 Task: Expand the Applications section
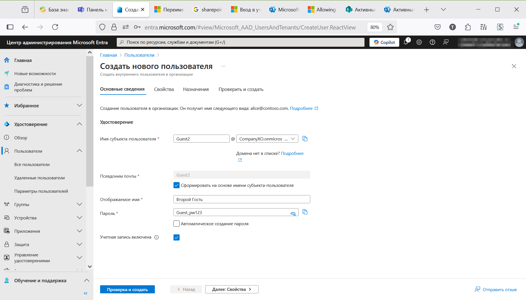coord(80,231)
